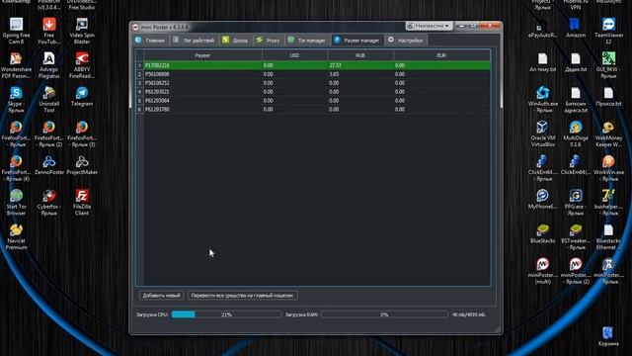Click the WinAuth.exe shortcut icon
This screenshot has height=356, width=632.
[543, 100]
